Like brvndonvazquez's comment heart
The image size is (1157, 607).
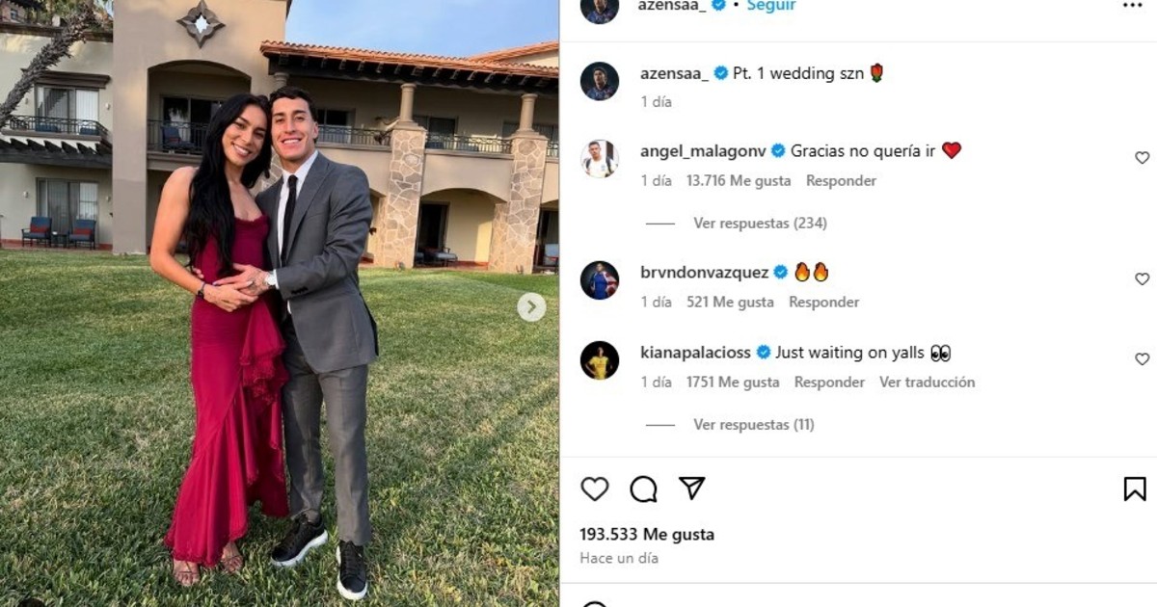1142,279
